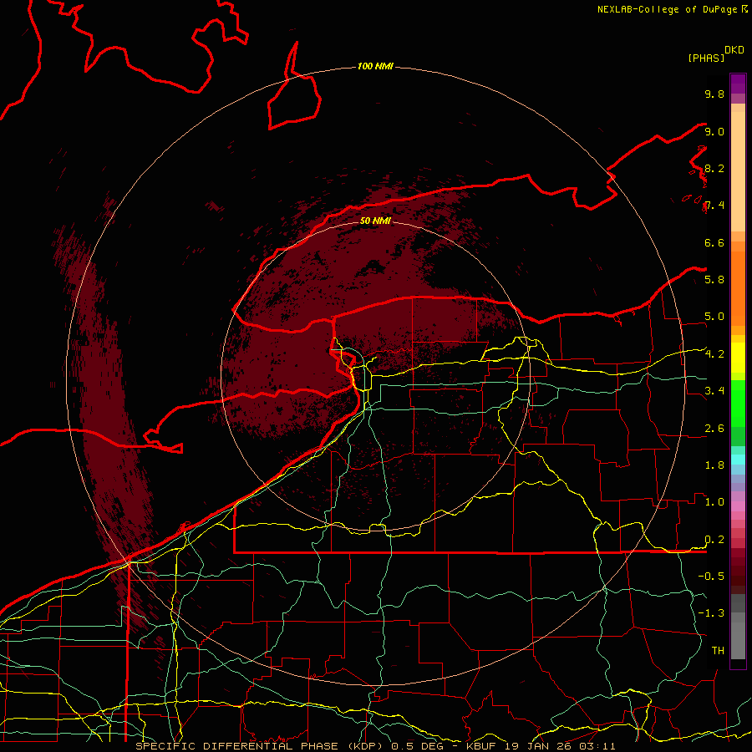
Task: Click the 2.6 legend value
Action: [714, 428]
